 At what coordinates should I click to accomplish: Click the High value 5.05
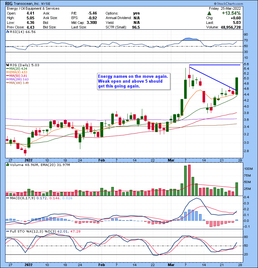30,18
